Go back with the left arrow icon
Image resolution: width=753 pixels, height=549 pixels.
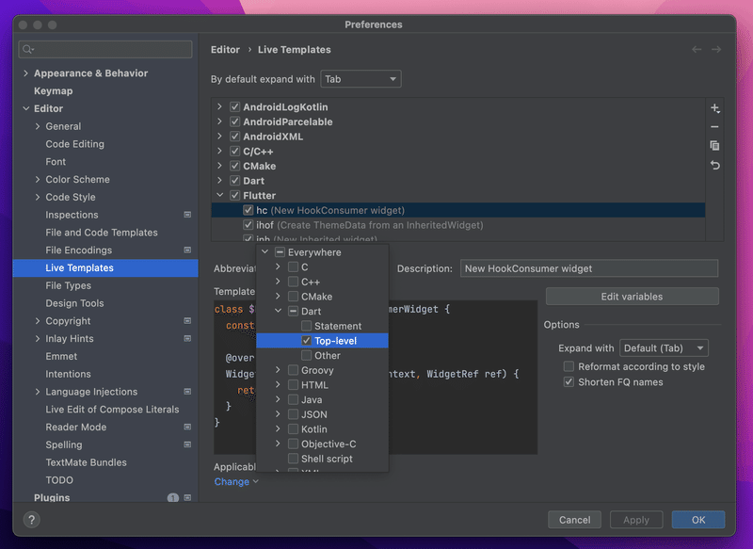click(697, 50)
